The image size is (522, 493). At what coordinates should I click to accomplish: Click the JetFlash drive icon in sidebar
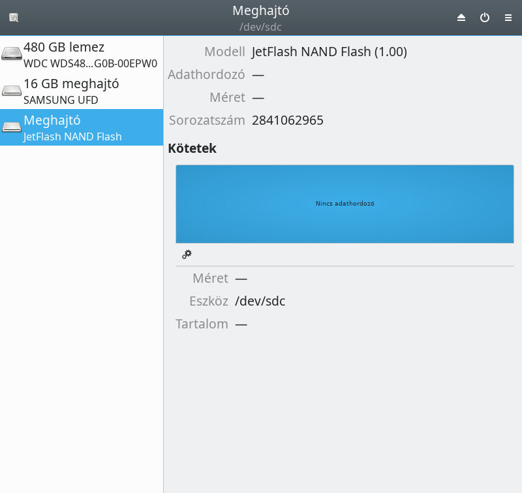pos(12,127)
